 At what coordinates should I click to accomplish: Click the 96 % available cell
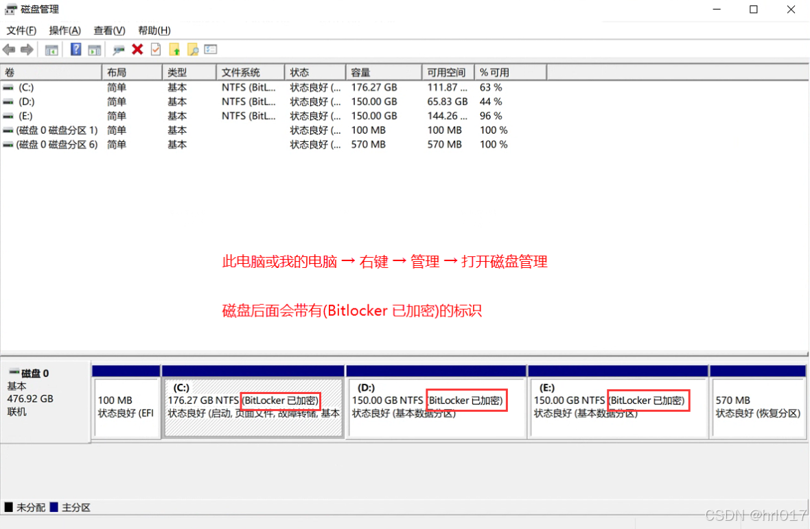[491, 116]
